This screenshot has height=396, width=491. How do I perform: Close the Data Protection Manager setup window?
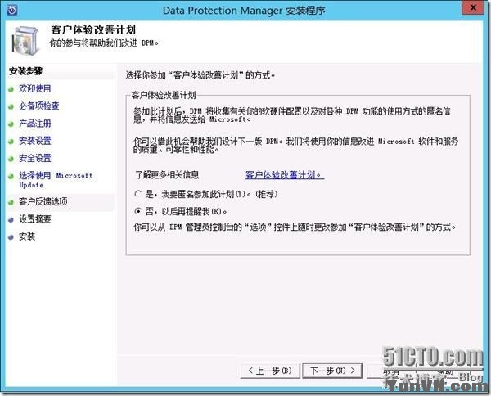coord(472,8)
